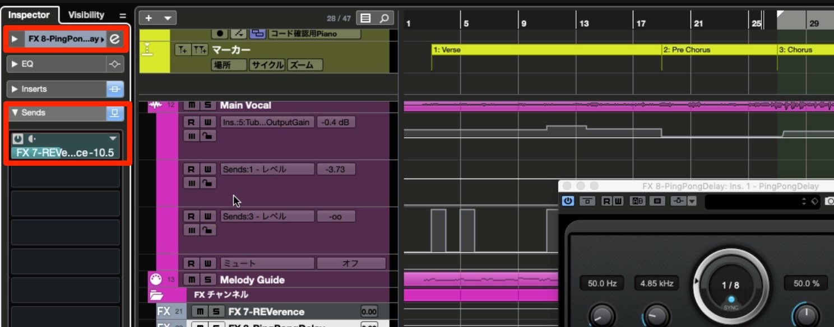Toggle Read on the Sends:1 - レベル lane
The width and height of the screenshot is (834, 327).
tap(191, 169)
